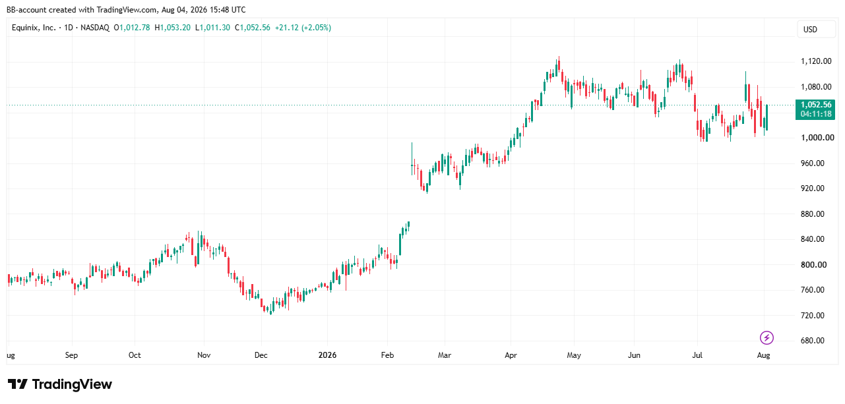Click the change value +21.12 (+2.05%)

pyautogui.click(x=303, y=28)
